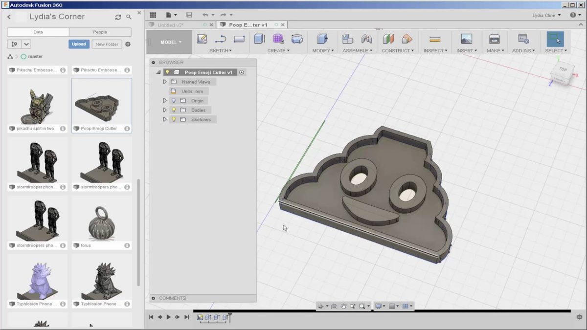Expand the Bodies folder in Browser
The image size is (587, 330).
click(x=165, y=110)
